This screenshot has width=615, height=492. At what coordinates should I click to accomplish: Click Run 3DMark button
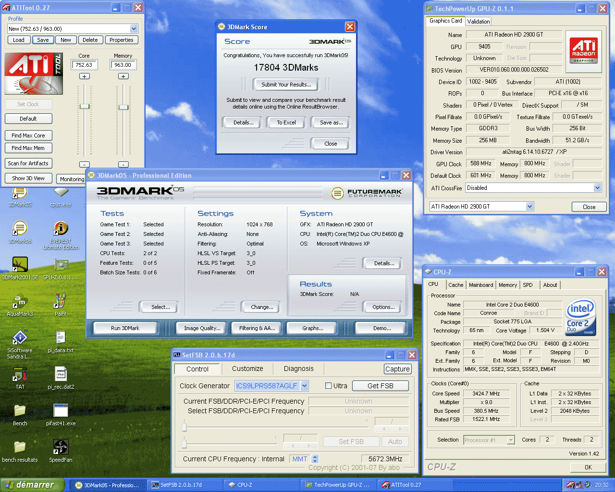click(x=125, y=328)
